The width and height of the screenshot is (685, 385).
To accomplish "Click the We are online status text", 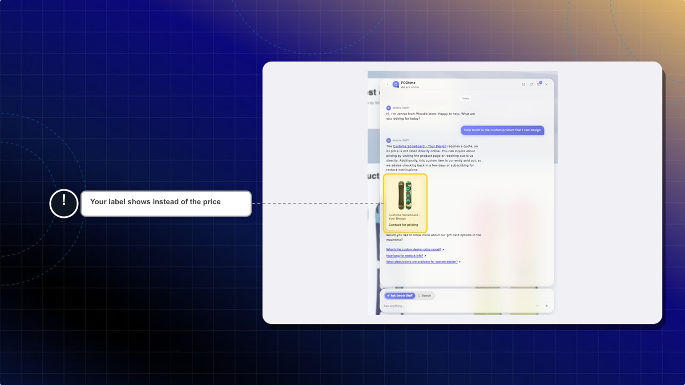I will pos(410,87).
